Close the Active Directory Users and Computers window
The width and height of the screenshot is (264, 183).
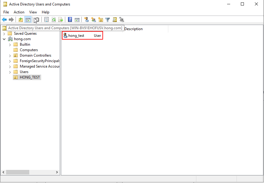(256, 4)
